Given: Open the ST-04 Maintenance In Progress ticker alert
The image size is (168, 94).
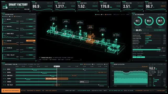Looking at the screenshot, I should pos(39,91).
